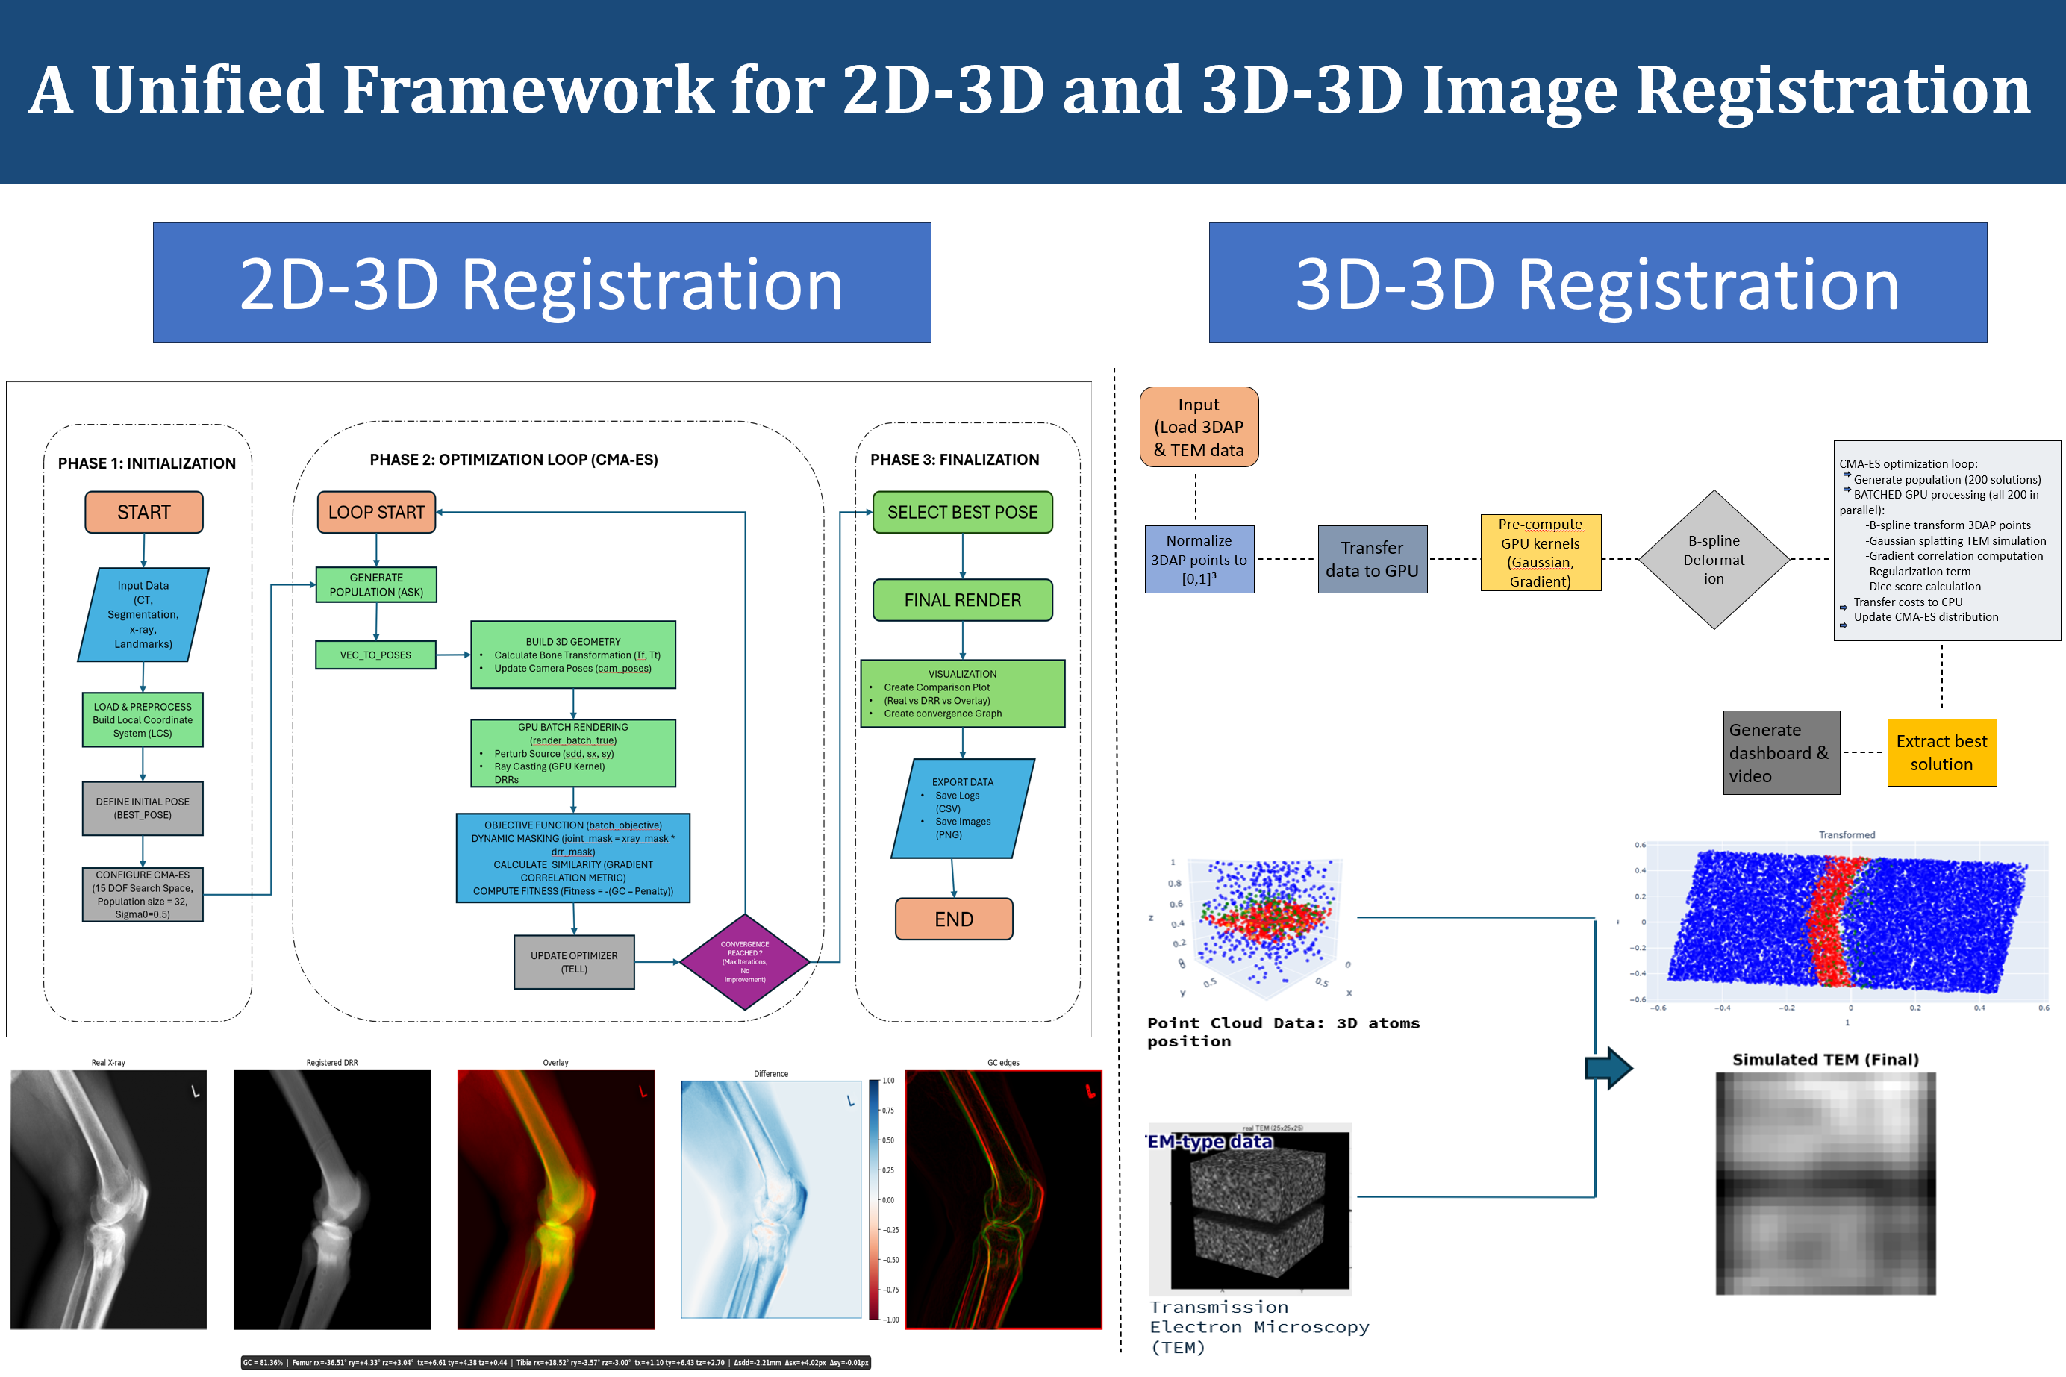Click the 'Simulated TEM (Final)' title text

pyautogui.click(x=1826, y=1059)
